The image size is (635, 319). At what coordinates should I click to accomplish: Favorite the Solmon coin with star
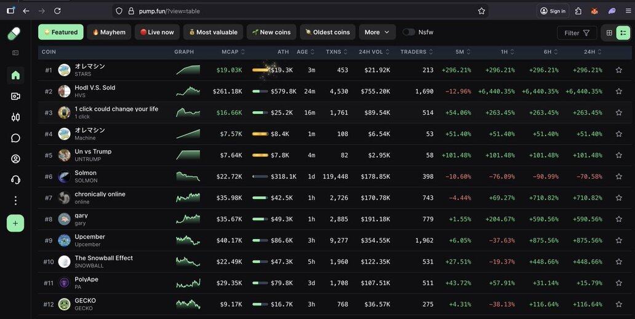[618, 176]
